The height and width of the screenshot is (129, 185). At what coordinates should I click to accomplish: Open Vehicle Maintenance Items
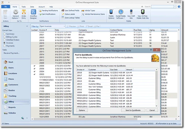tap(93, 14)
